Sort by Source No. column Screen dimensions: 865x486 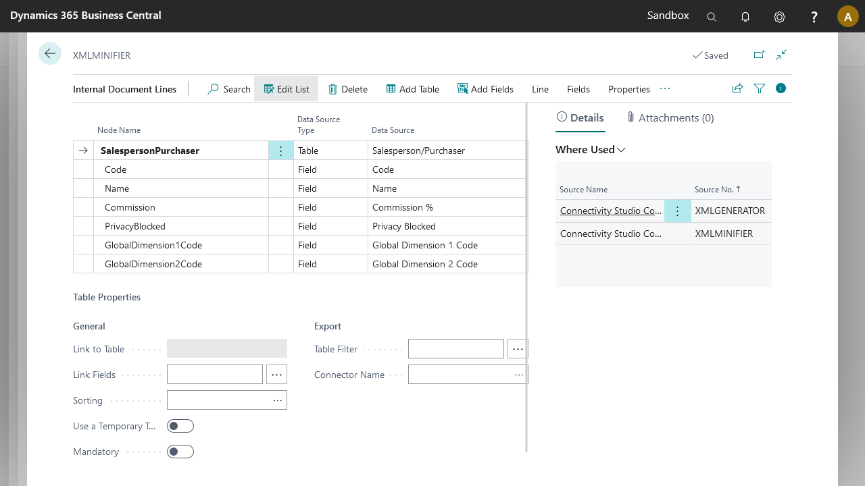tap(717, 190)
